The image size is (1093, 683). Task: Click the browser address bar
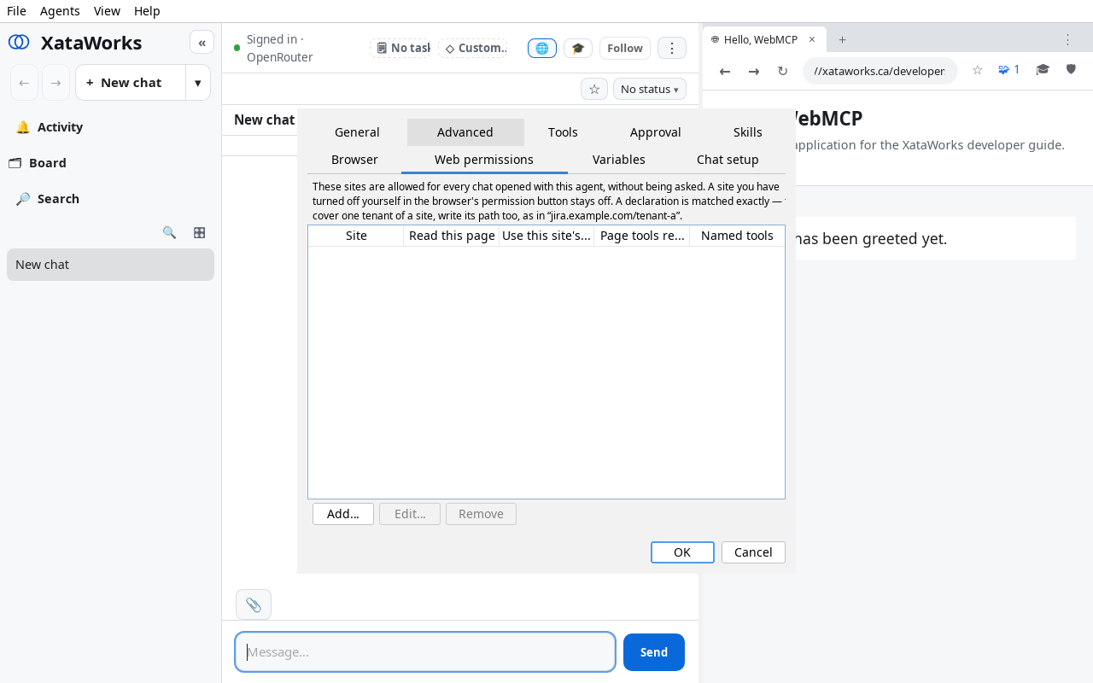[x=880, y=71]
